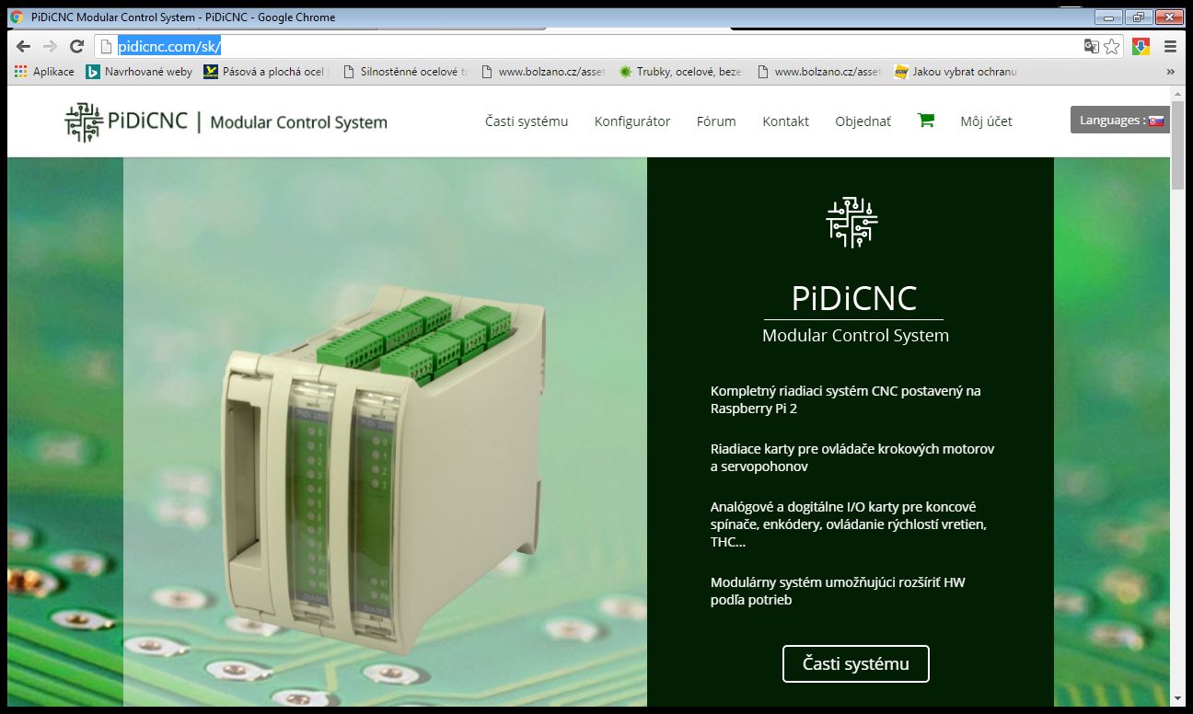
Task: Open the Kontakt link
Action: click(785, 121)
